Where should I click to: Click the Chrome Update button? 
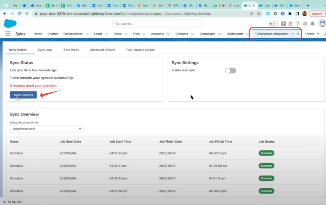pos(317,13)
